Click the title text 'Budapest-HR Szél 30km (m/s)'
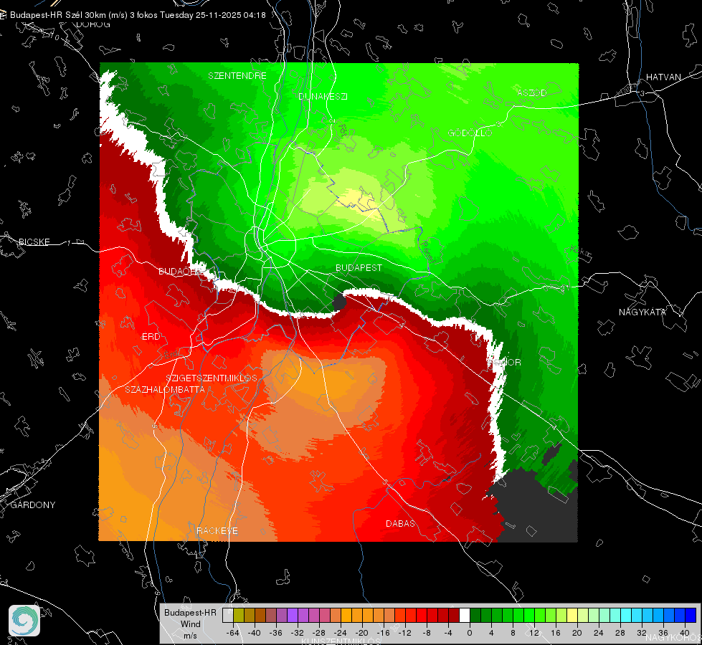Image resolution: width=702 pixels, height=645 pixels. [69, 15]
